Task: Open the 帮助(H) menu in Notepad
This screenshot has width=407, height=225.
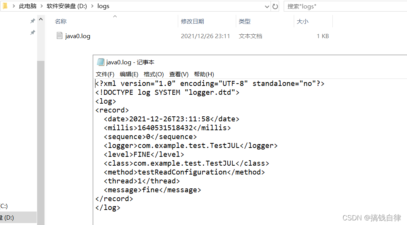Action: tap(204, 74)
